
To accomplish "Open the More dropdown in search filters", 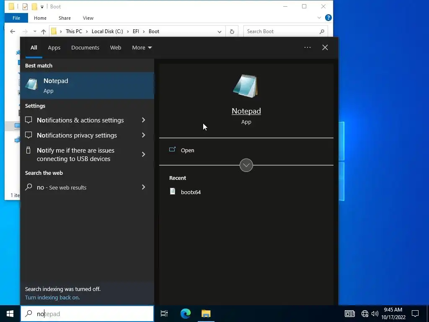I will click(142, 48).
